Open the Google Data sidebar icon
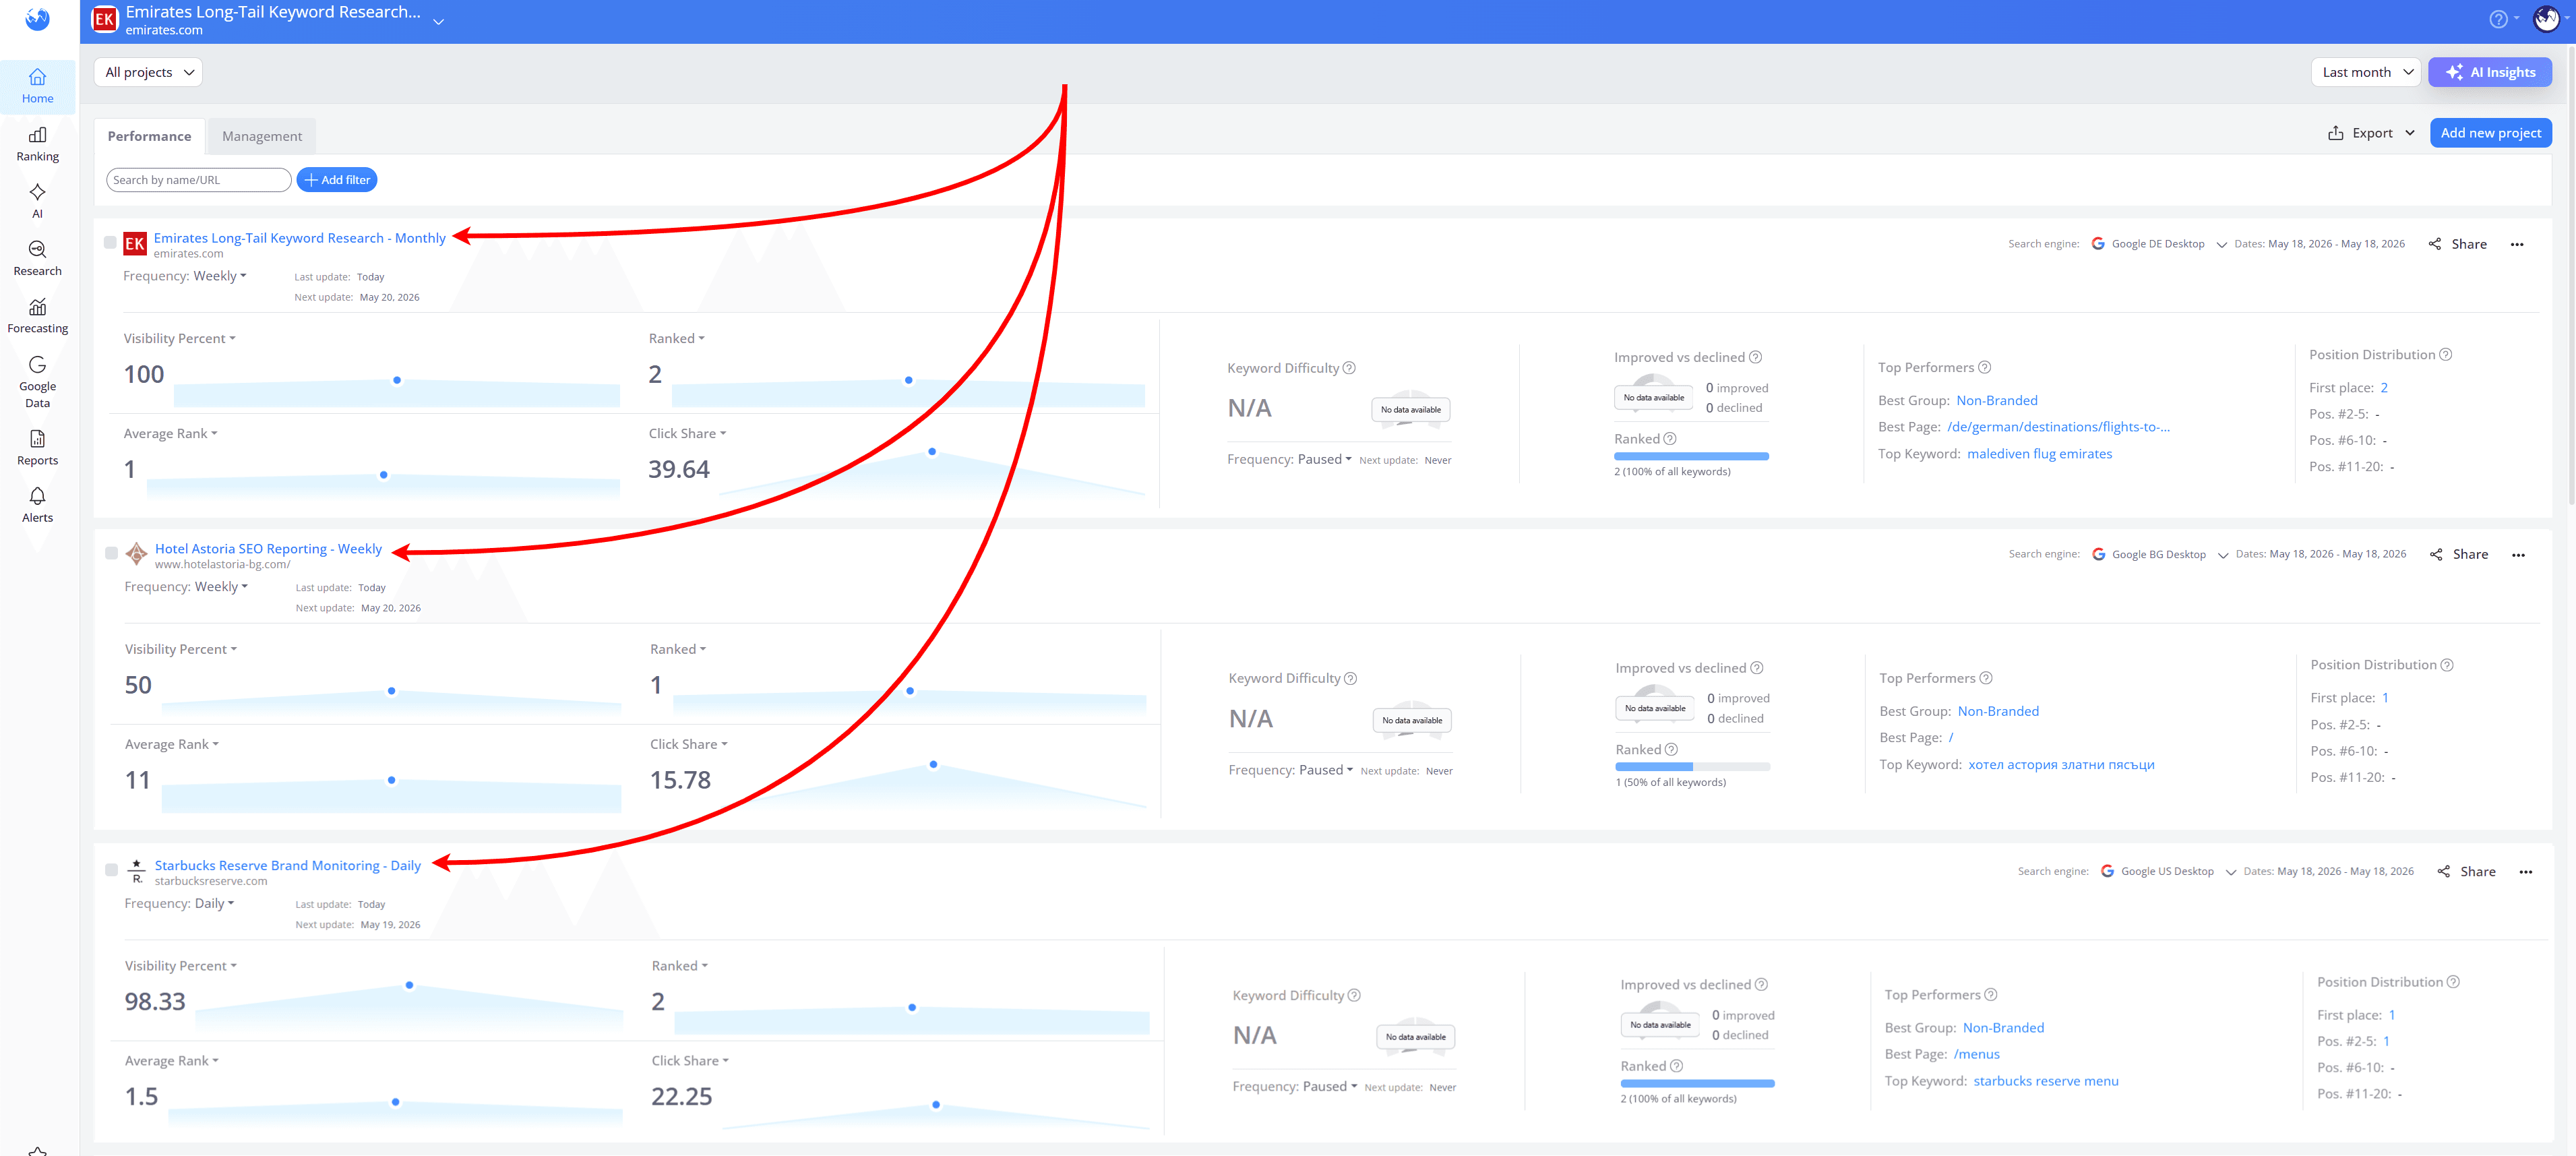Image resolution: width=2576 pixels, height=1156 pixels. click(37, 382)
